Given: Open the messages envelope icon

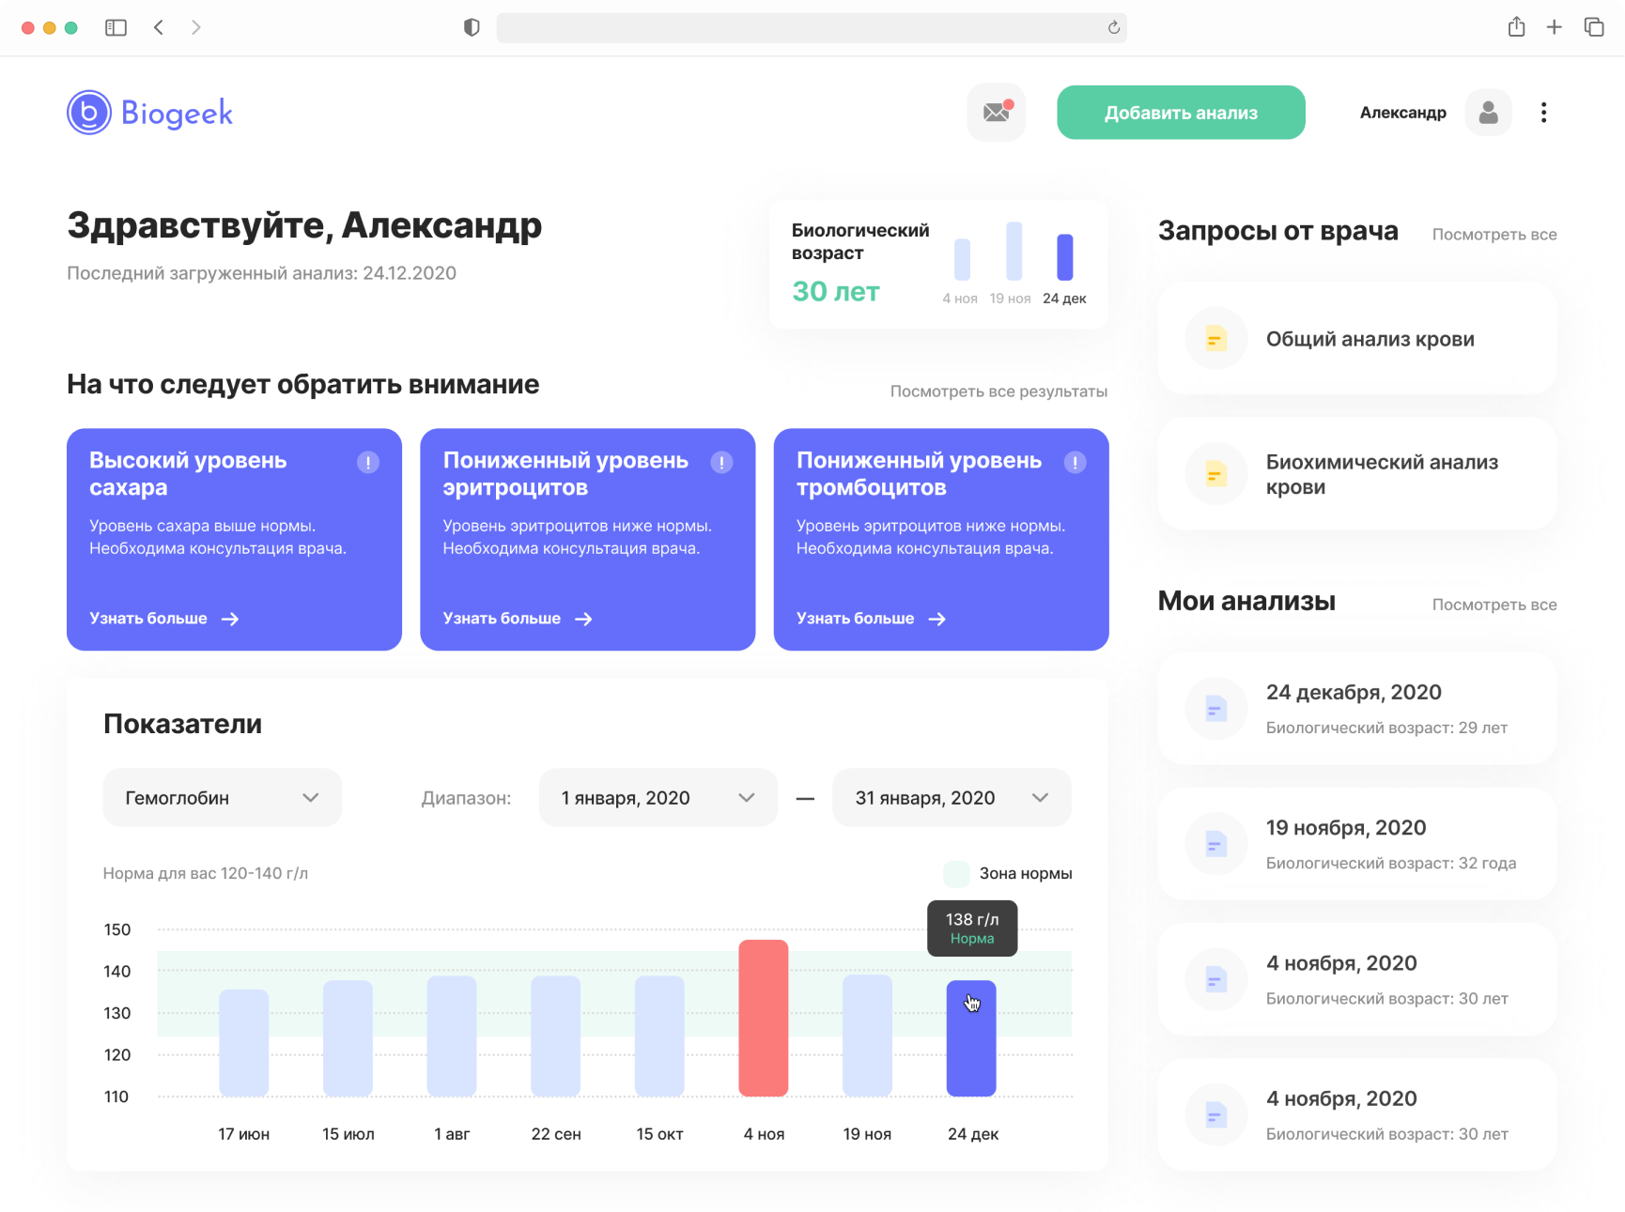Looking at the screenshot, I should [x=996, y=113].
